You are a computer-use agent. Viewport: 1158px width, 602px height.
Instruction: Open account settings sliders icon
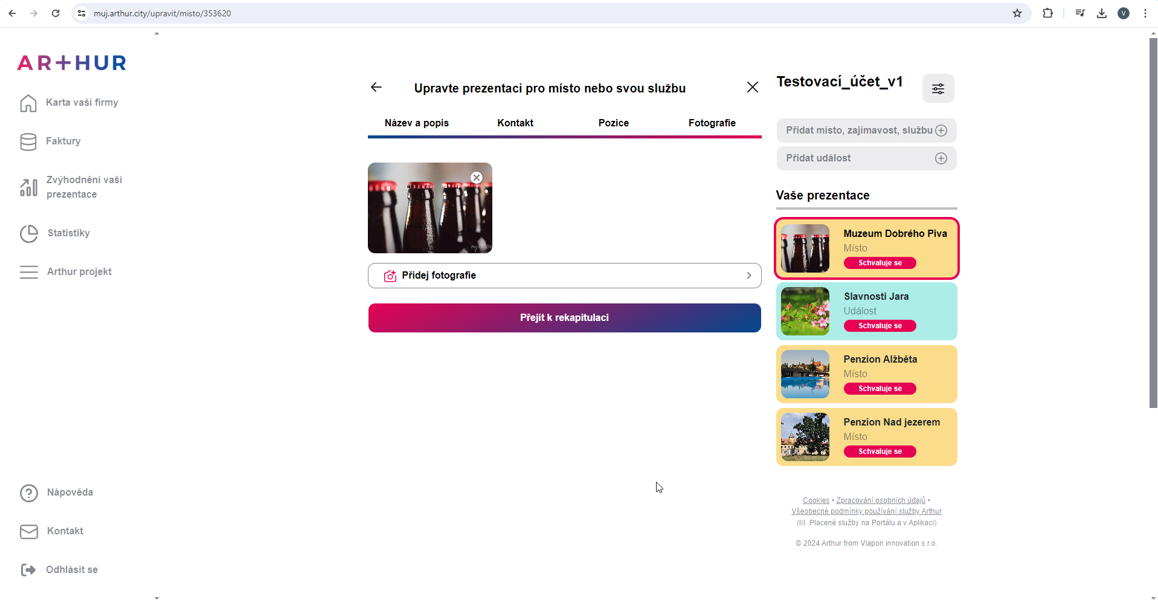coord(938,89)
